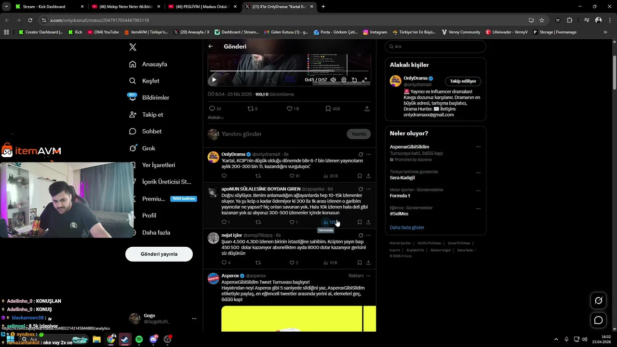Open #SelMes trend

pos(399,214)
